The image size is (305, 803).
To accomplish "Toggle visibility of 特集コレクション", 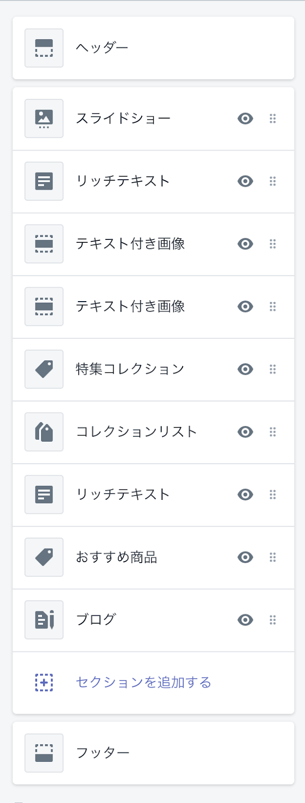I will pyautogui.click(x=245, y=369).
